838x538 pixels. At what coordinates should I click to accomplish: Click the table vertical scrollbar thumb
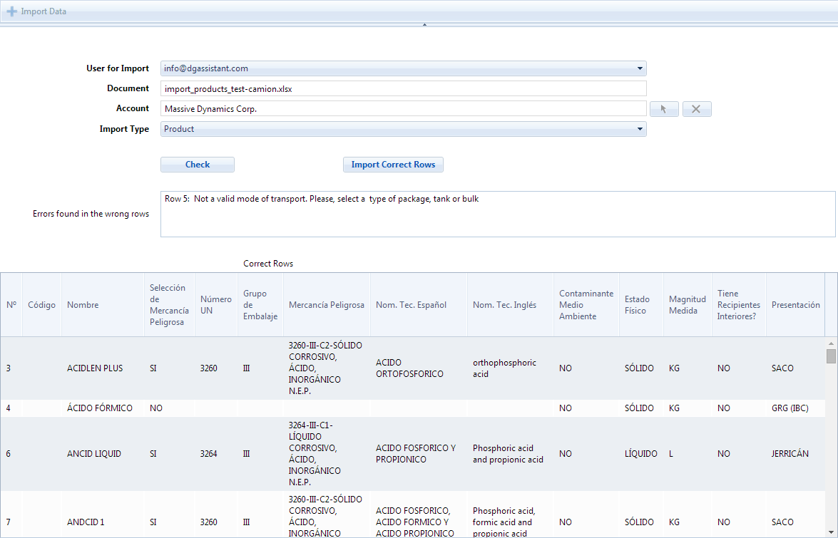tap(831, 356)
